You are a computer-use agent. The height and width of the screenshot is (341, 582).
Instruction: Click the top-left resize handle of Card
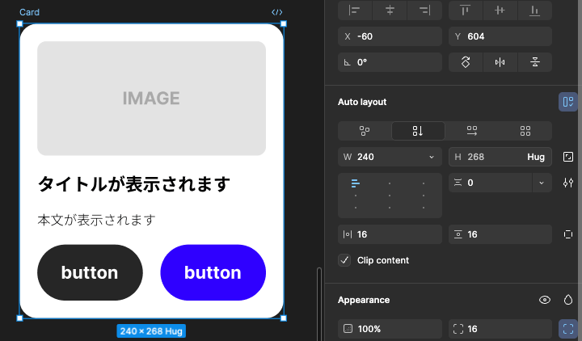click(x=19, y=23)
